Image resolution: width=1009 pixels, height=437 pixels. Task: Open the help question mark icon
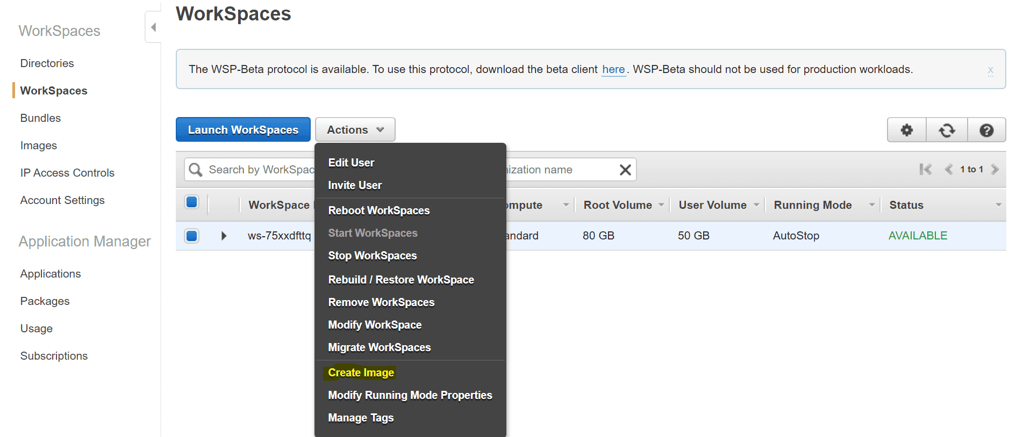click(x=986, y=130)
